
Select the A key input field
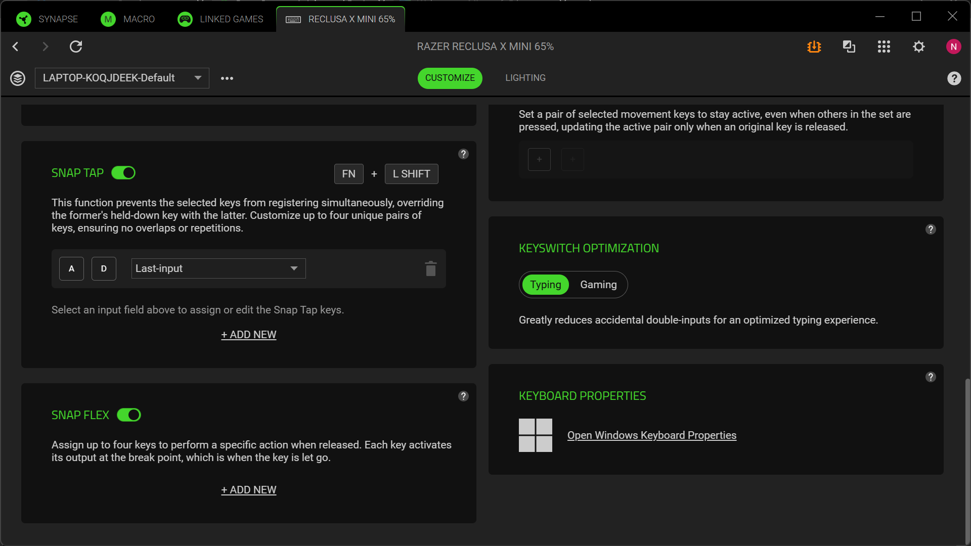pos(71,268)
